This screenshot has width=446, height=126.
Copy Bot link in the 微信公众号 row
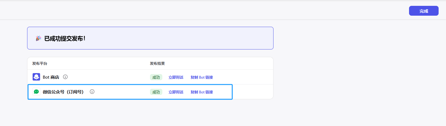pos(202,92)
